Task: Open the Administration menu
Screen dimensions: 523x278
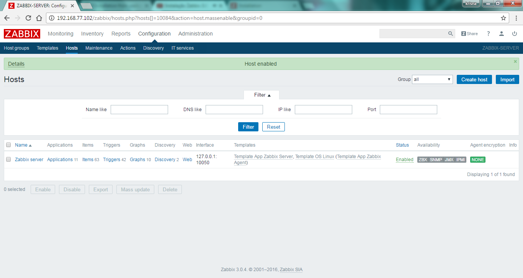Action: tap(196, 34)
